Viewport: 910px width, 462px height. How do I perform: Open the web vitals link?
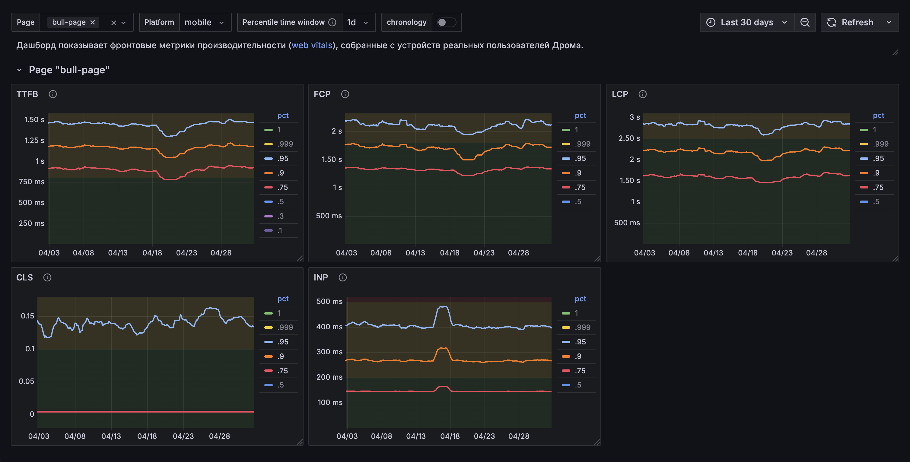312,45
